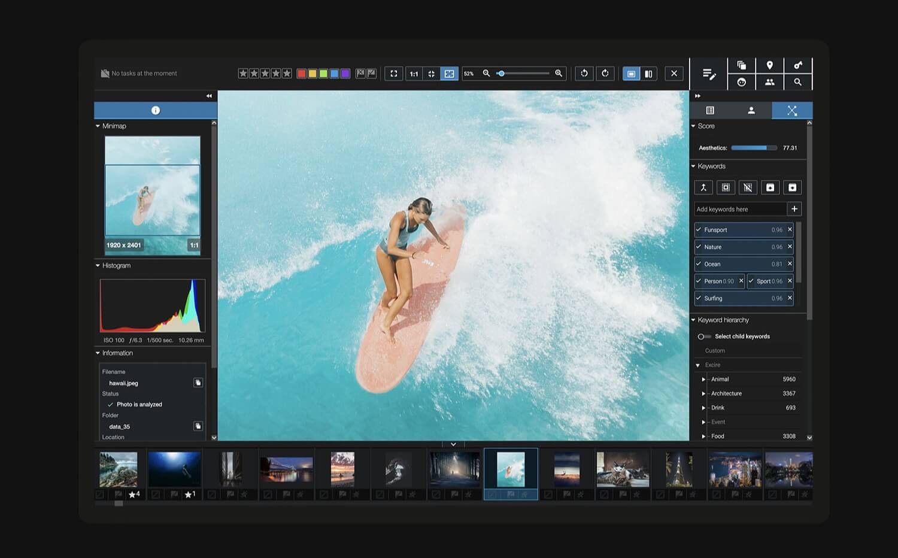Expand the Architecture keyword node
This screenshot has width=898, height=558.
tap(703, 394)
